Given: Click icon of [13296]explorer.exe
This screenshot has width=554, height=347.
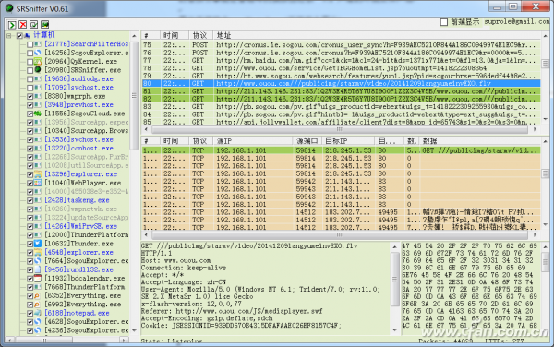Looking at the screenshot, I should coord(38,174).
